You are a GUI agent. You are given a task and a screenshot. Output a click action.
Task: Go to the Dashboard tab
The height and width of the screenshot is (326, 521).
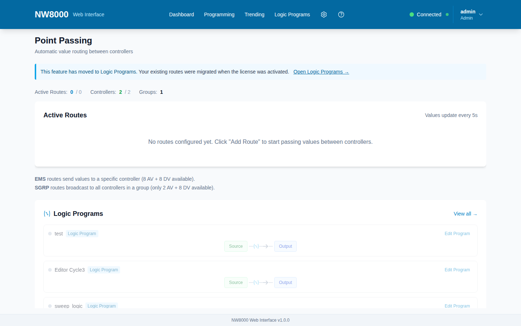[x=182, y=14]
